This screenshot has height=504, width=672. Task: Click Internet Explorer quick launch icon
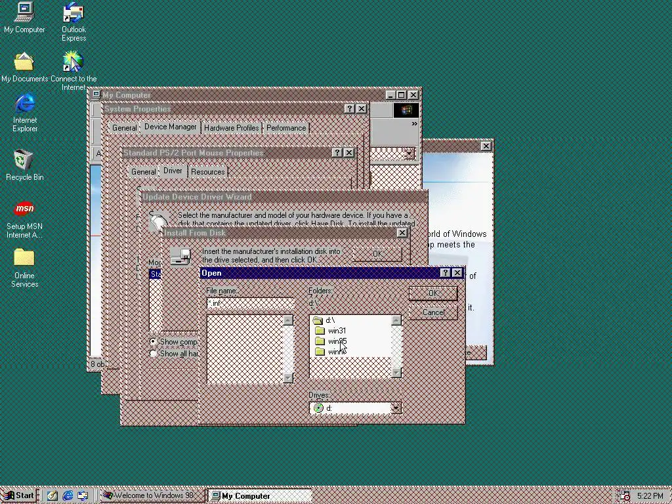[x=68, y=496]
